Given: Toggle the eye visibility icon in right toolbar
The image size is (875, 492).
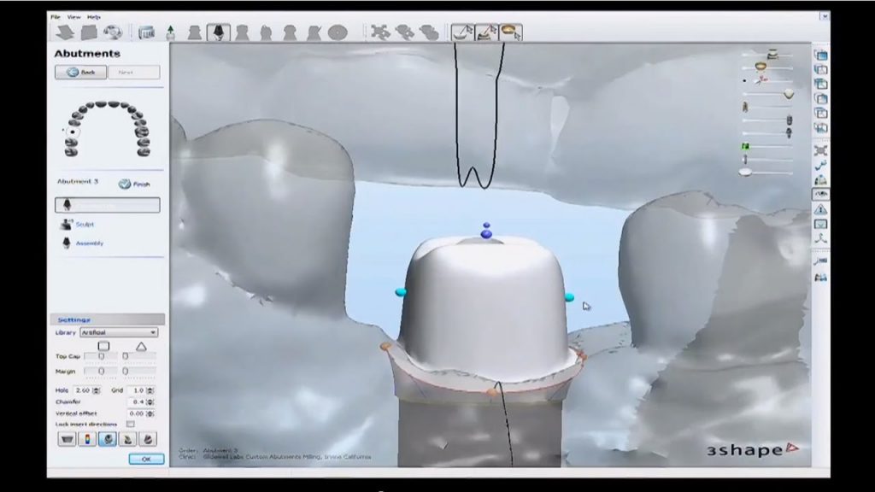Looking at the screenshot, I should point(821,194).
